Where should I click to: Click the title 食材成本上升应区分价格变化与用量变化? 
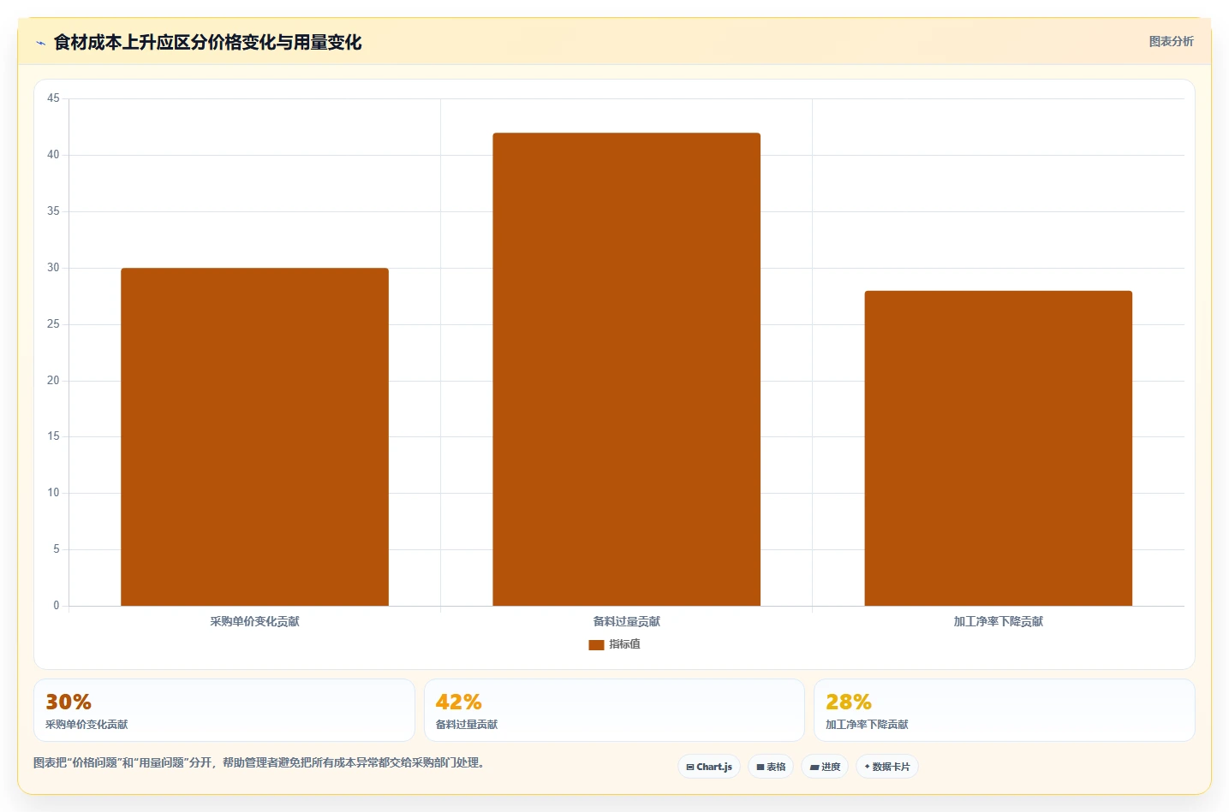click(207, 43)
